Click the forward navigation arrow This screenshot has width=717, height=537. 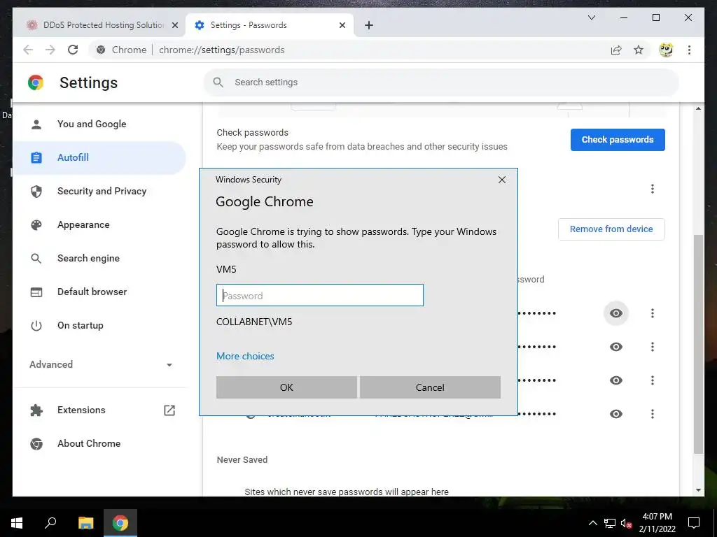(50, 50)
